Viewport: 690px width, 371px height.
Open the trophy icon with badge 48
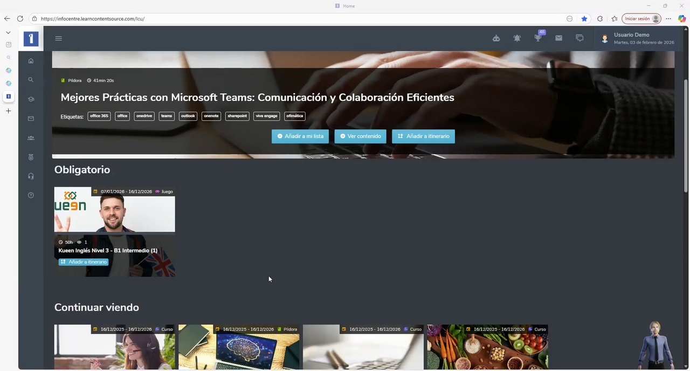pyautogui.click(x=538, y=37)
